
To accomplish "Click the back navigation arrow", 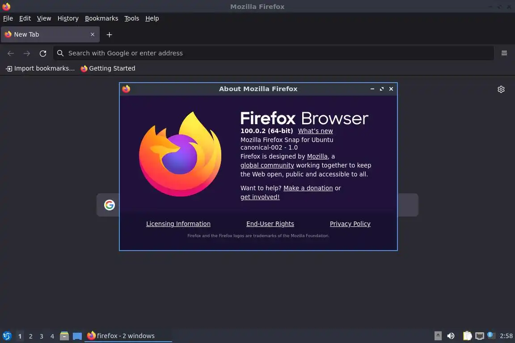I will (x=11, y=53).
